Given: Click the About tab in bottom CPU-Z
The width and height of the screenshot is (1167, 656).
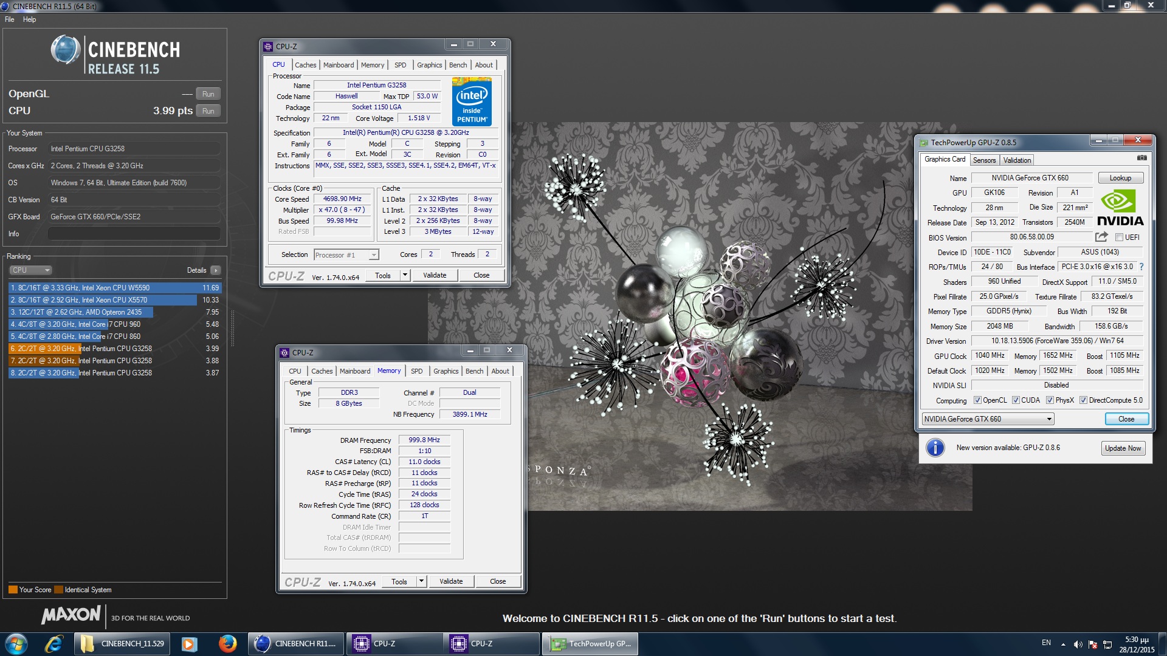Looking at the screenshot, I should (500, 371).
